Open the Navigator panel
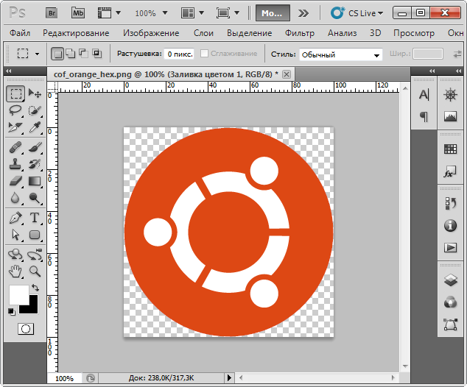The image size is (467, 387). [450, 95]
